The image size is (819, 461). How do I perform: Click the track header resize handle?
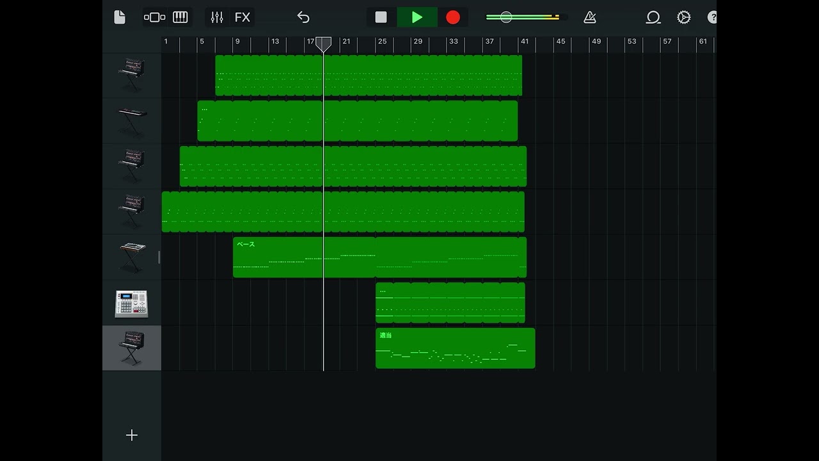click(159, 257)
